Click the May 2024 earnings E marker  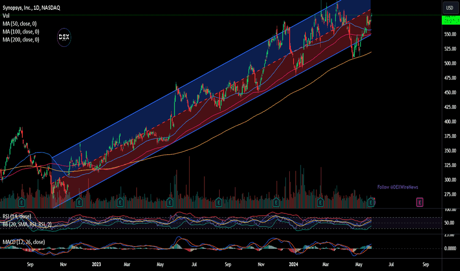(371, 202)
